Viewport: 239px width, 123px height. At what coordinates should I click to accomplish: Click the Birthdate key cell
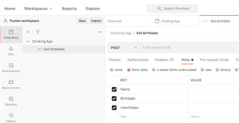click(153, 99)
